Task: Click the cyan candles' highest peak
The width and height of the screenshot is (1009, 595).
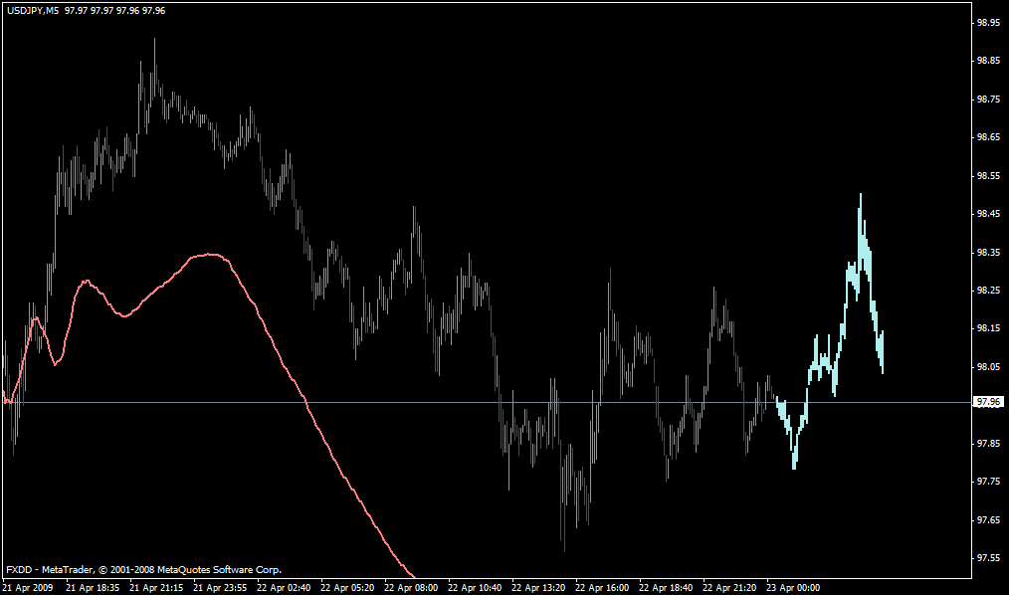Action: [860, 197]
